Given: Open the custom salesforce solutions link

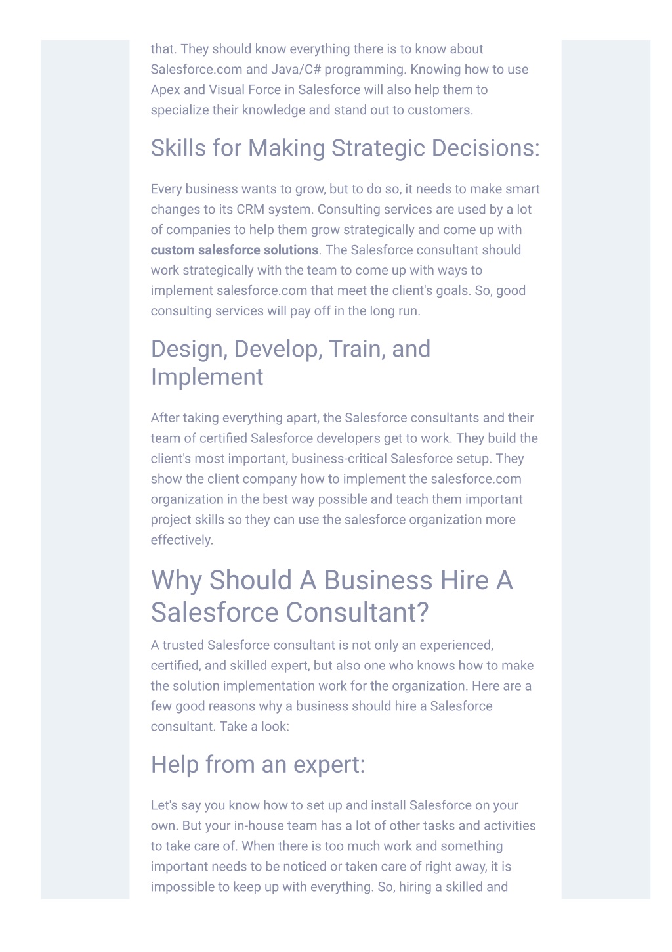Looking at the screenshot, I should coord(234,250).
